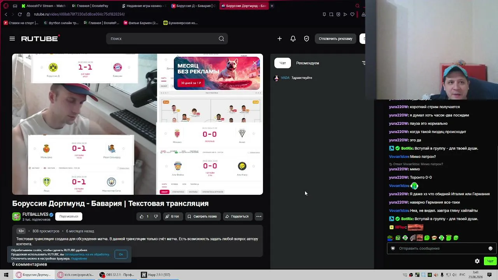Click the '808 просмотров' view count
Screen dimensions: 498x280
(x=46, y=231)
